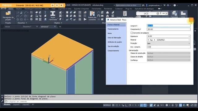Switch to the Modelagem estendida ribbon tab
The height and width of the screenshot is (111, 198).
pos(33,9)
